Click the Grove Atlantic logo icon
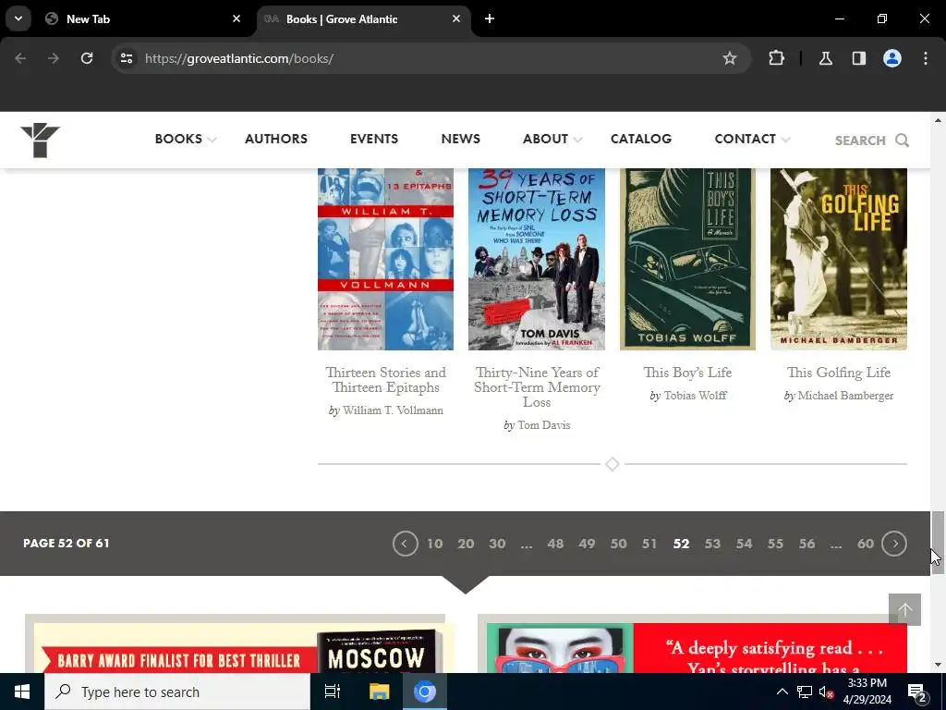The width and height of the screenshot is (946, 710). click(40, 141)
